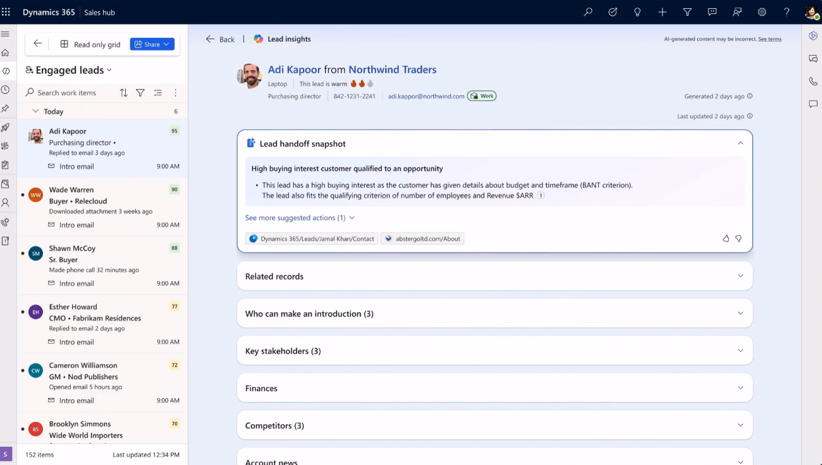Open multi-select list icon in work list
This screenshot has width=822, height=465.
pos(158,93)
